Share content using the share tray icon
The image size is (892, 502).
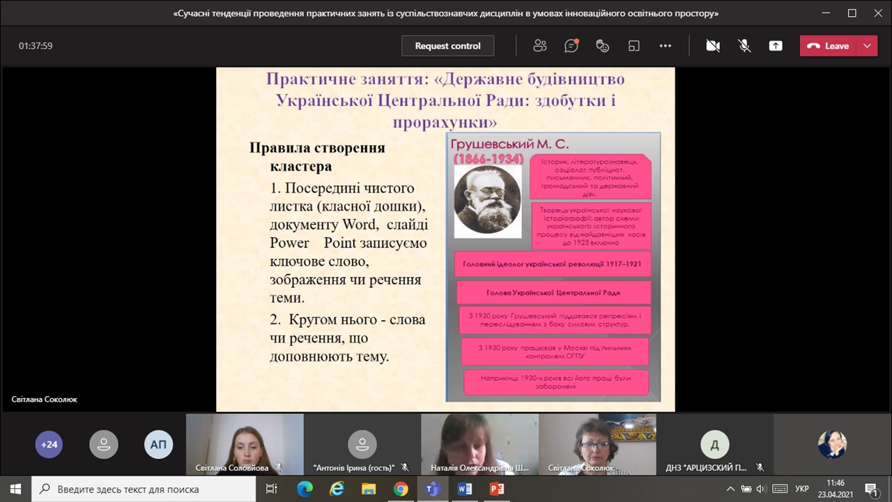click(x=776, y=46)
